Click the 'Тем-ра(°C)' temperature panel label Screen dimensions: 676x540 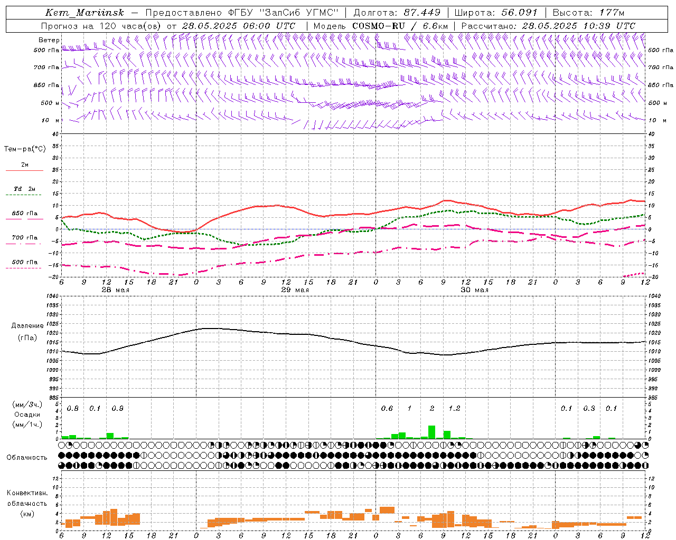click(x=25, y=149)
